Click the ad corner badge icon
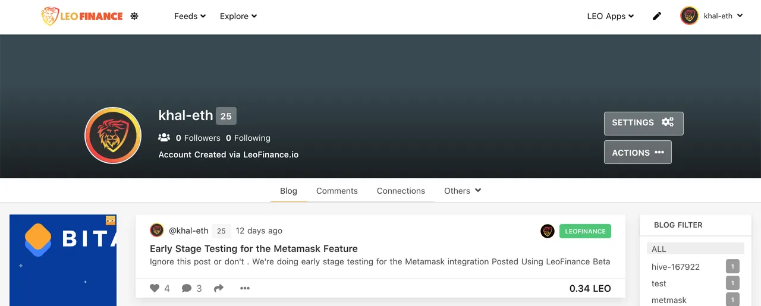Screen dimensions: 761x306 click(111, 220)
